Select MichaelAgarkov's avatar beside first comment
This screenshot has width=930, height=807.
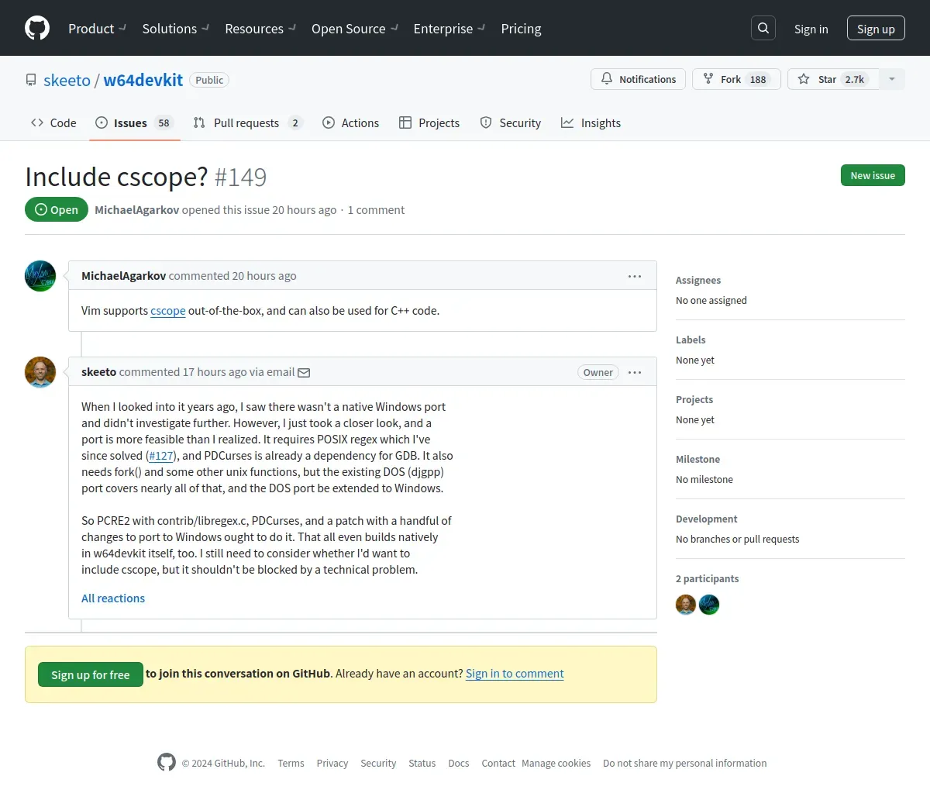click(40, 276)
